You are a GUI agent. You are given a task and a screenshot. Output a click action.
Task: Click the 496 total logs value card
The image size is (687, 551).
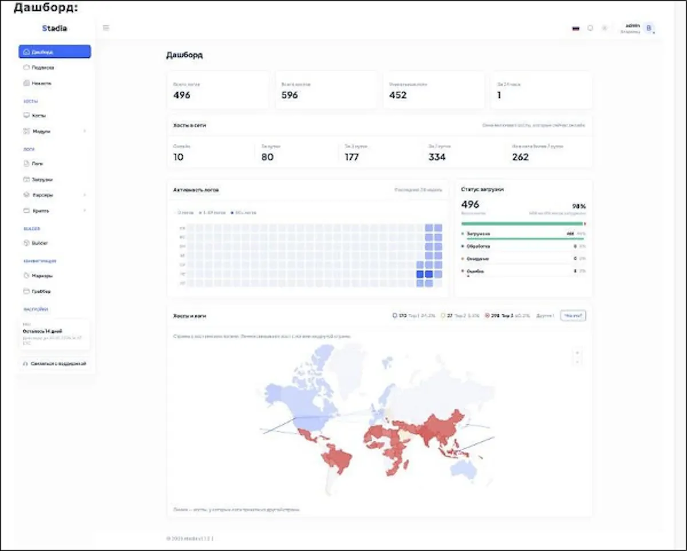point(218,90)
